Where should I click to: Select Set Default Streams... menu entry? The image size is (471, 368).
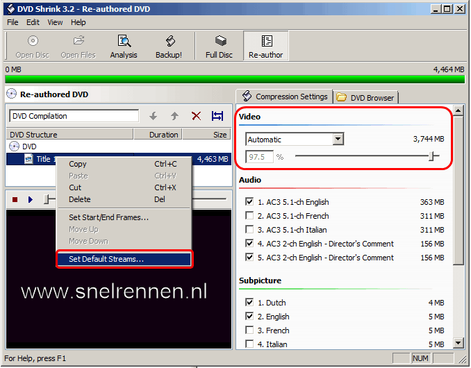(124, 259)
